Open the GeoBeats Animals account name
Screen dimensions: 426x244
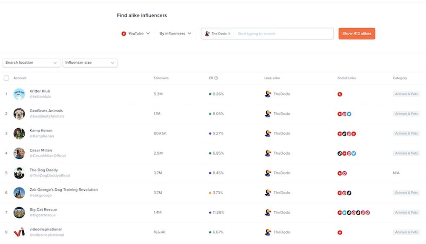click(46, 111)
